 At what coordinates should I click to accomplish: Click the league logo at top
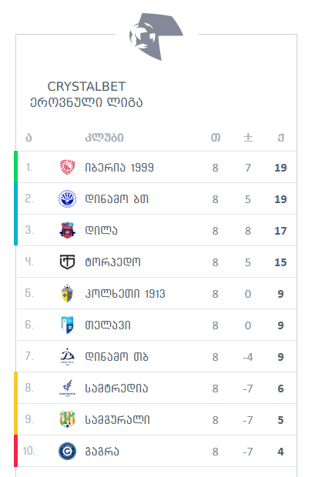[x=156, y=36]
